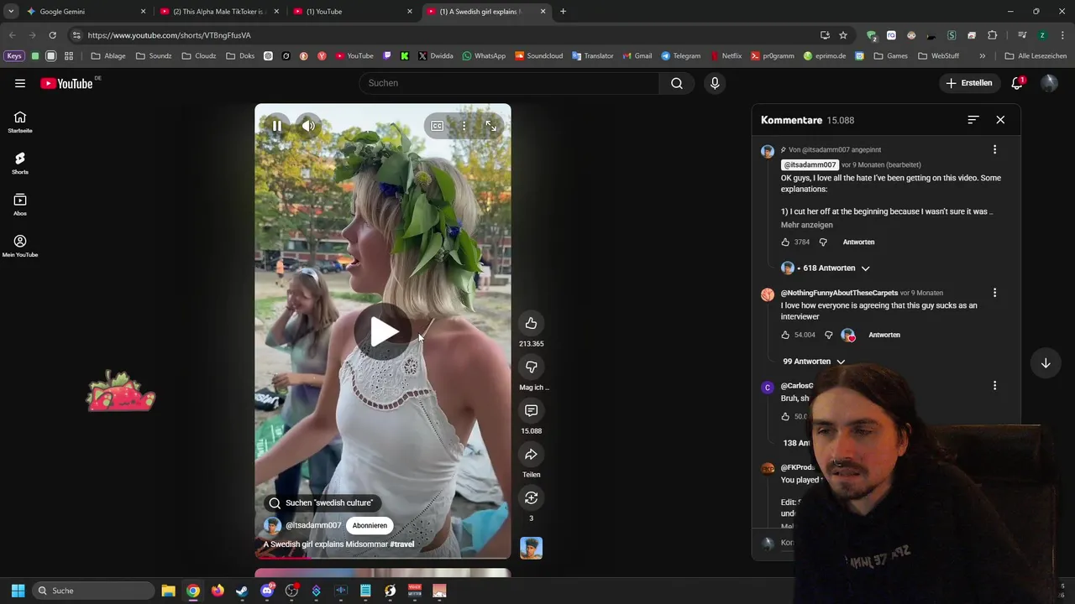This screenshot has height=604, width=1075.
Task: Click the remix icon showing 3
Action: 531,497
